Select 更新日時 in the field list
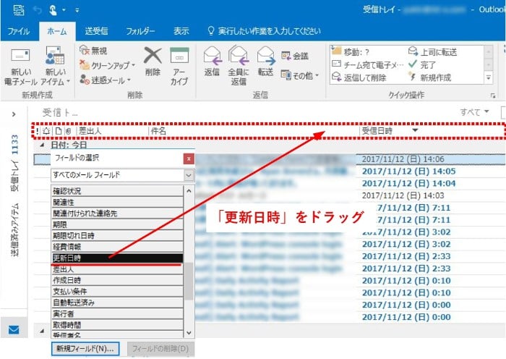The width and height of the screenshot is (506, 359). pos(117,258)
